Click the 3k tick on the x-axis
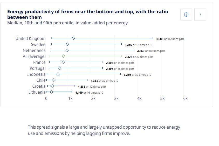This screenshot has width=219, height=146. click(x=116, y=99)
